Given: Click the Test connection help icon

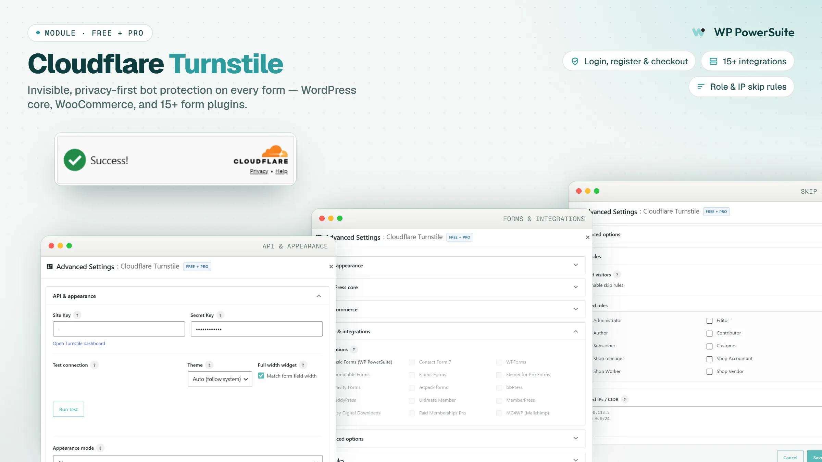Looking at the screenshot, I should pyautogui.click(x=94, y=365).
